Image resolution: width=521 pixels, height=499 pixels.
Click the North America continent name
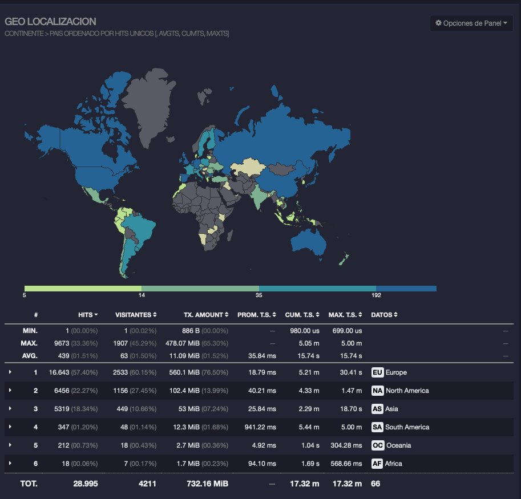[407, 391]
